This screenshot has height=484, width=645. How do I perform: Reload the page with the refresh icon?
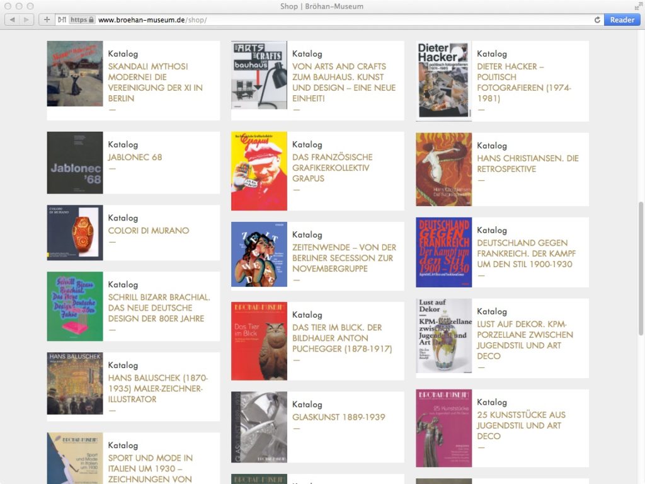click(597, 20)
